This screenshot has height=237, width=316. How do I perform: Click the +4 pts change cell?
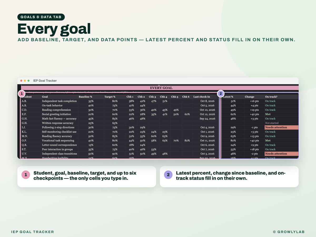pyautogui.click(x=254, y=105)
